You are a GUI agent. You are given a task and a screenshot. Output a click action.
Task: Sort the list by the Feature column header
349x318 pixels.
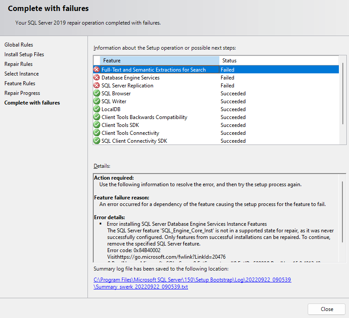[x=160, y=61]
